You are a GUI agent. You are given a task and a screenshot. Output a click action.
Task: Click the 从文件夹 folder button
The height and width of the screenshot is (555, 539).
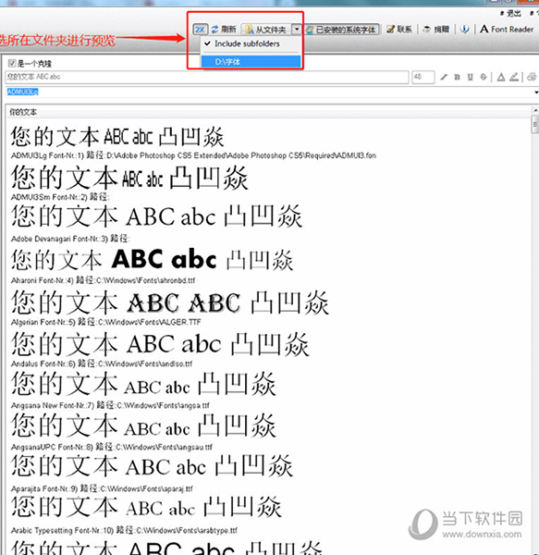pyautogui.click(x=266, y=30)
